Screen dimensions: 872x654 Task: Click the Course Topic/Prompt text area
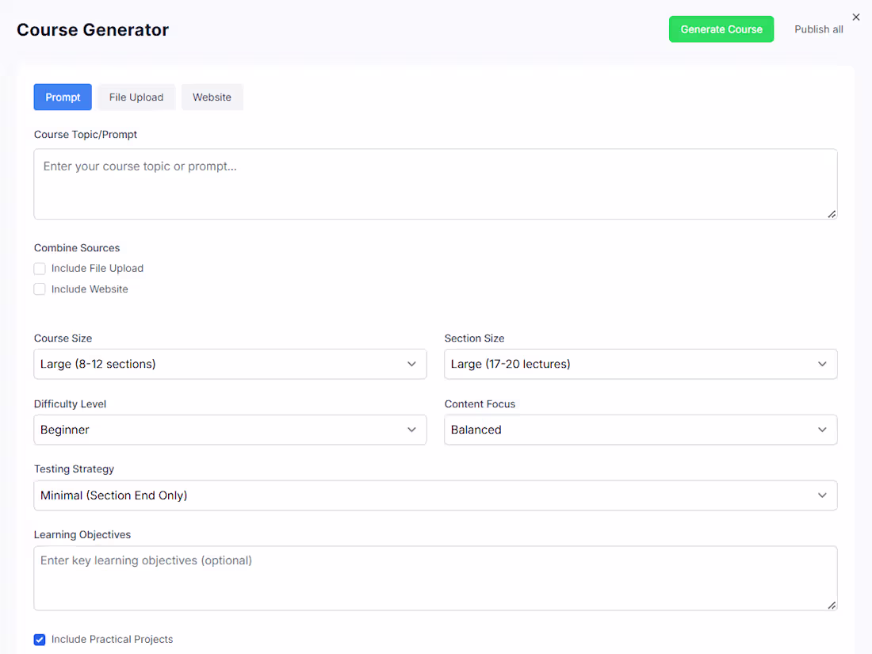click(435, 182)
